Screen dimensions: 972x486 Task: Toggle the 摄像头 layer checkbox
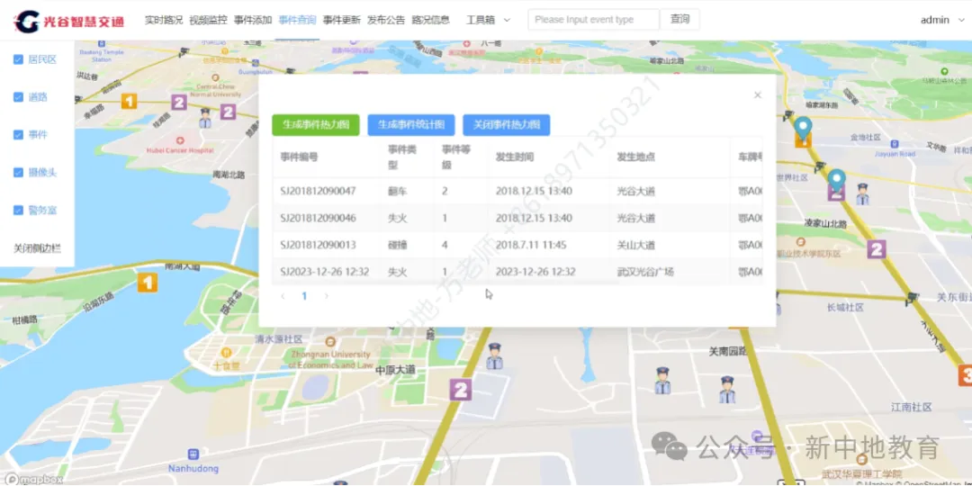point(18,172)
